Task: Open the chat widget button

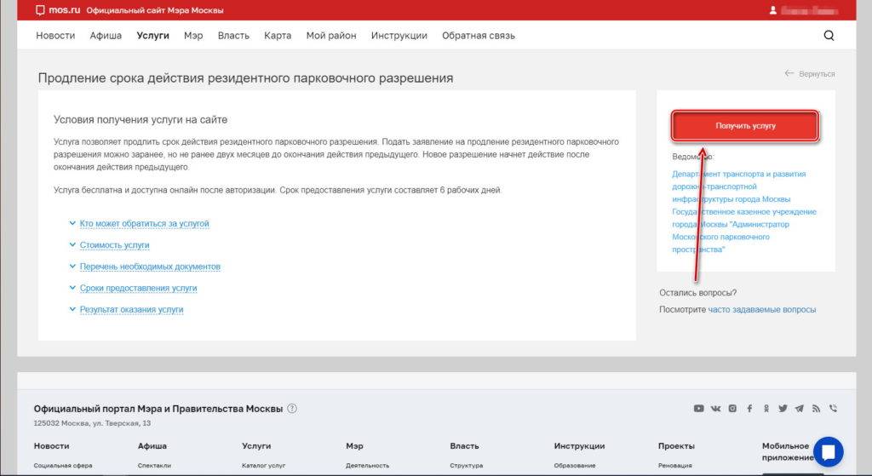Action: pyautogui.click(x=828, y=451)
